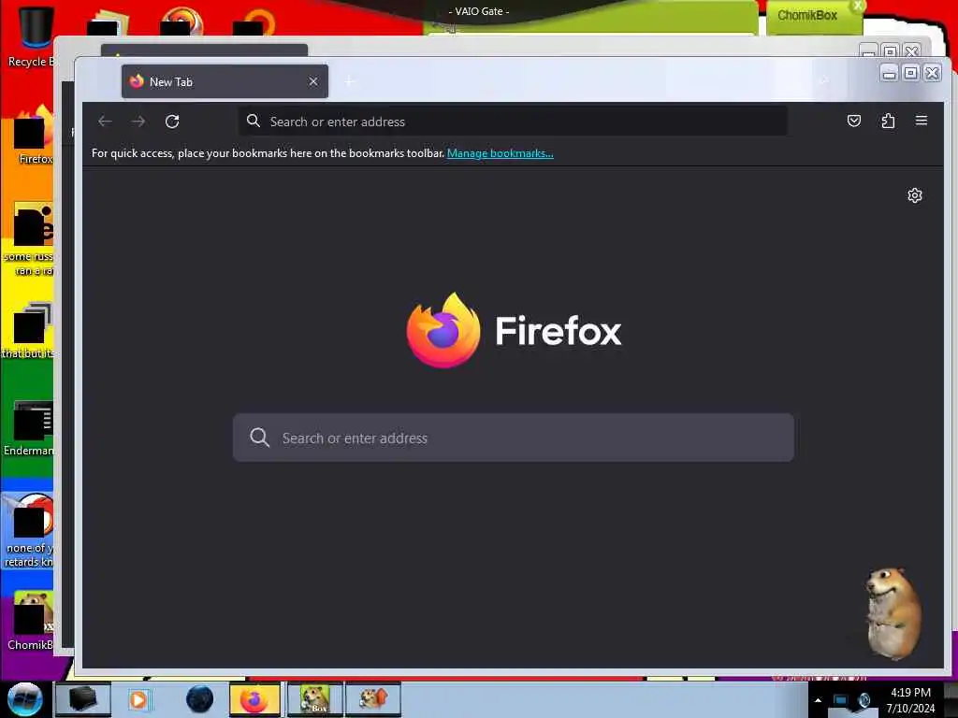Click the center Search or enter address box
The width and height of the screenshot is (958, 718).
(514, 438)
